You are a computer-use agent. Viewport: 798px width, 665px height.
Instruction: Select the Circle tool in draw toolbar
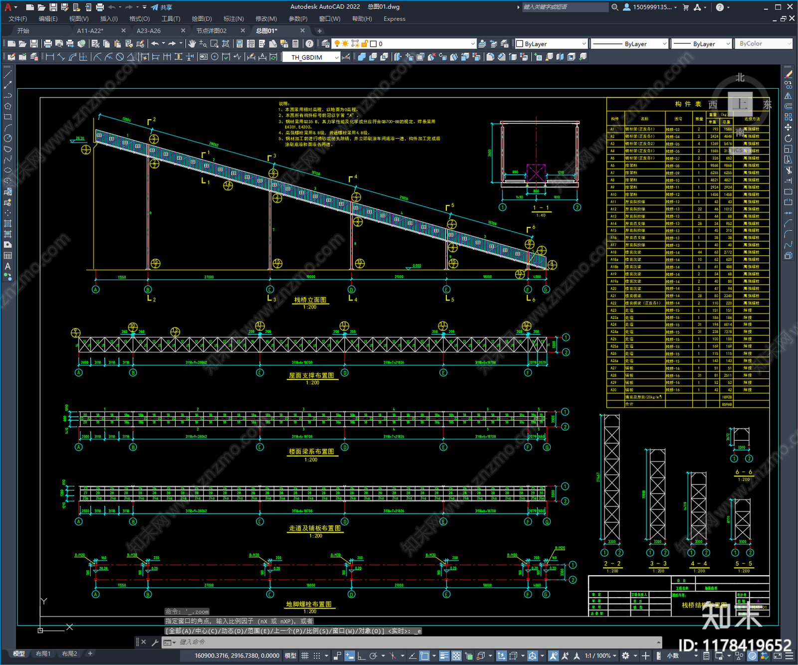[x=7, y=138]
